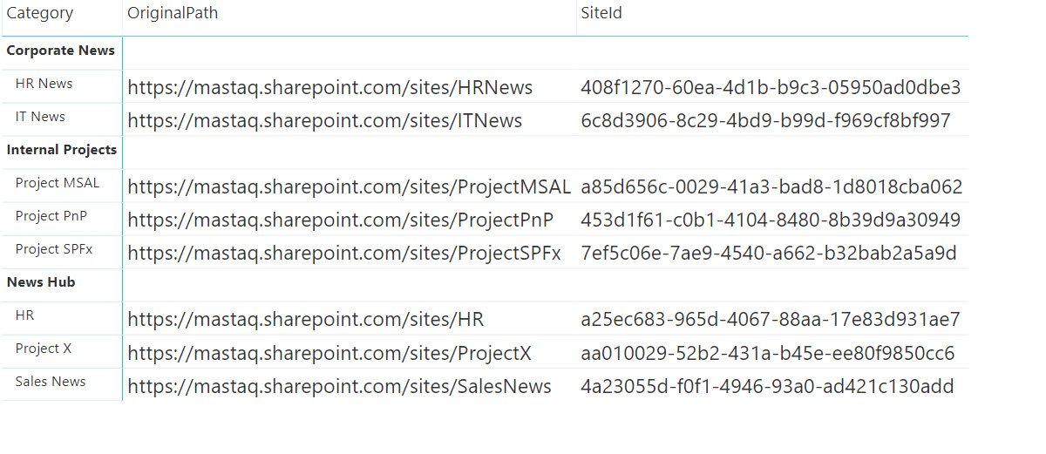Pick the Project PnP row label
This screenshot has height=454, width=1046.
[x=51, y=216]
